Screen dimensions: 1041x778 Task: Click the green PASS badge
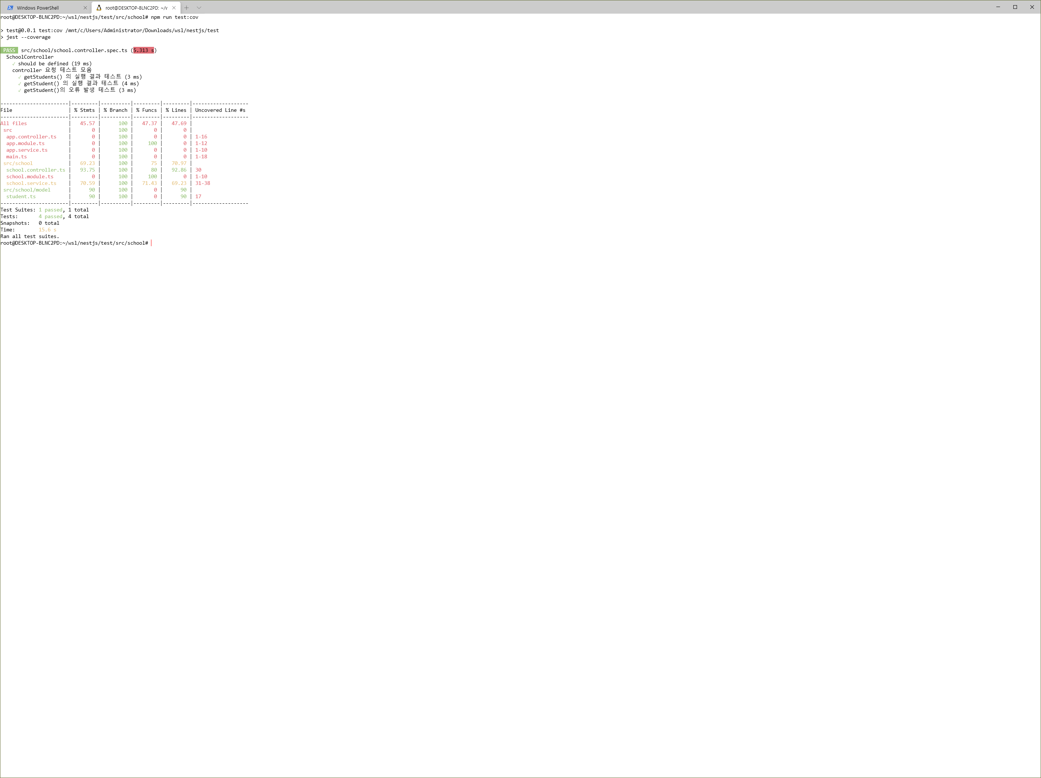pos(9,50)
